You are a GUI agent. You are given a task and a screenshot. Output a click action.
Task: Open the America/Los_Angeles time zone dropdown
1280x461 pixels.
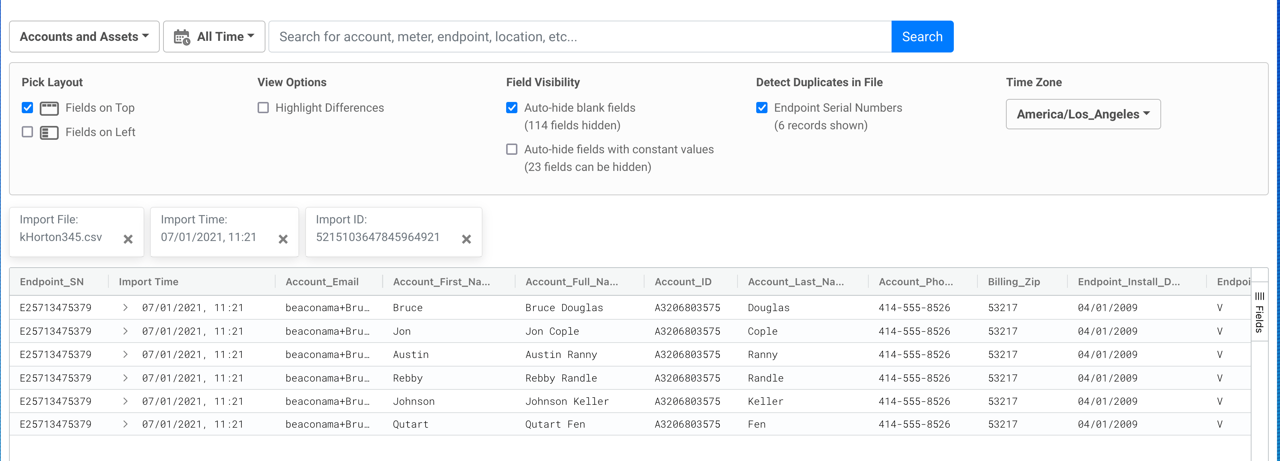pyautogui.click(x=1083, y=114)
